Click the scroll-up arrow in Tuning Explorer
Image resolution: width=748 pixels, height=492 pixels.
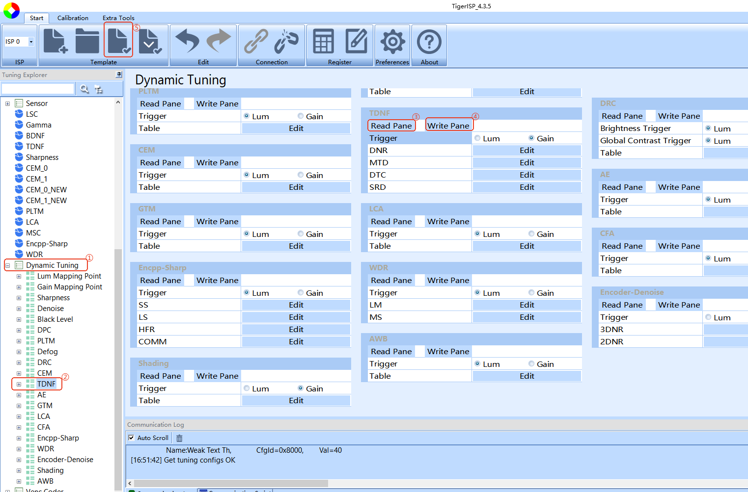tap(118, 102)
